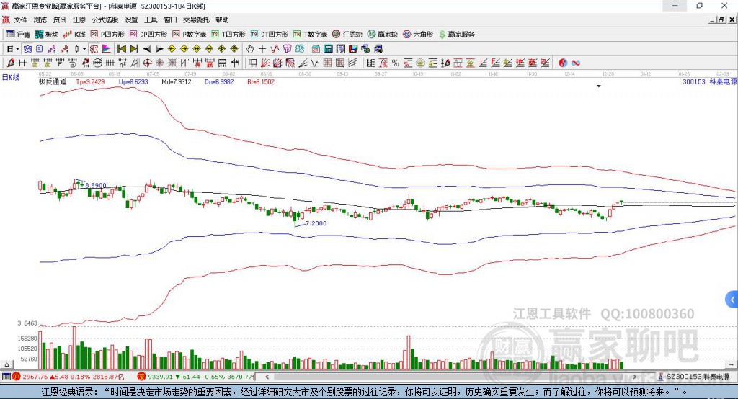Click the Tp=9.2429 indicator value
738x399 pixels.
click(x=90, y=81)
